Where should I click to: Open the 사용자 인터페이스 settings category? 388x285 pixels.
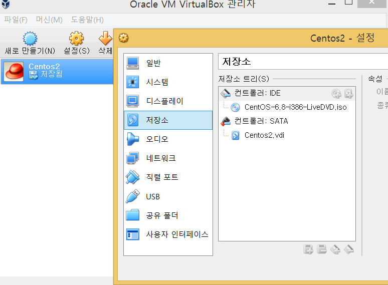click(168, 234)
